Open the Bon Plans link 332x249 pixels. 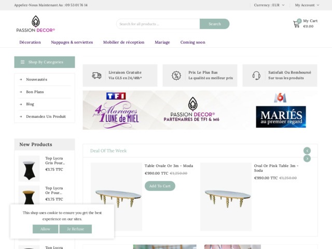tap(35, 92)
